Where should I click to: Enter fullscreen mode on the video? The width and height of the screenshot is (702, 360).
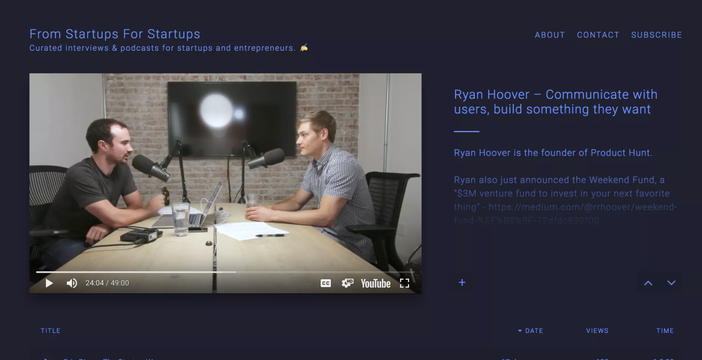(405, 283)
